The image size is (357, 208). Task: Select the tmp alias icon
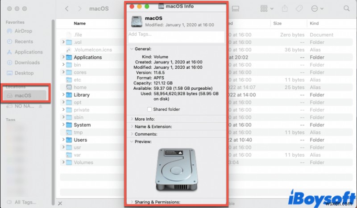click(x=69, y=133)
